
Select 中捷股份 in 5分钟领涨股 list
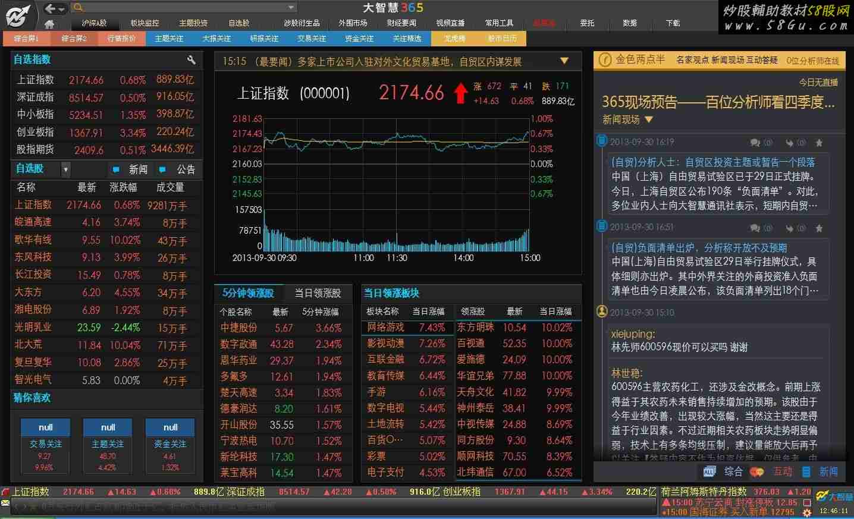pos(283,328)
